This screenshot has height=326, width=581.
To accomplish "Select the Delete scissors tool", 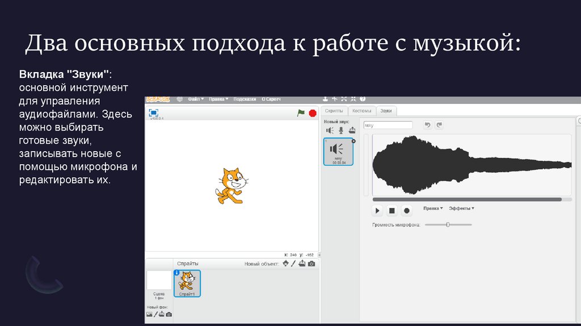I will (335, 99).
